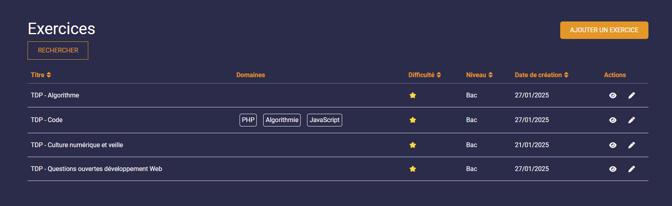This screenshot has width=672, height=206.
Task: Edit the TDP - Algorithme exercise (pencil icon)
Action: 632,95
